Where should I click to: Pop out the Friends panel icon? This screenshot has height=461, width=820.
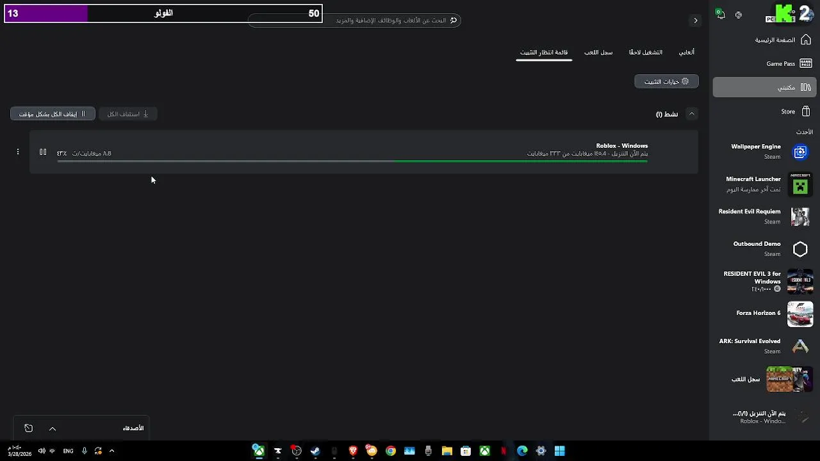tap(28, 428)
